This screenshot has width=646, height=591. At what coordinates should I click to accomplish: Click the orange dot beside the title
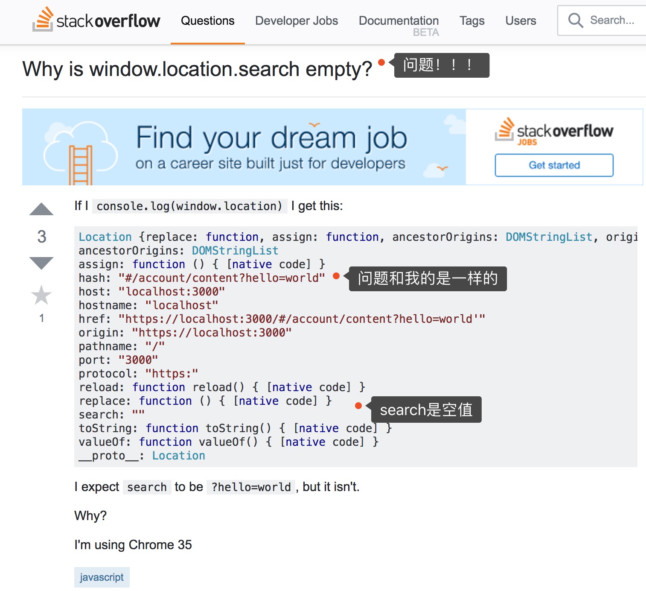381,63
